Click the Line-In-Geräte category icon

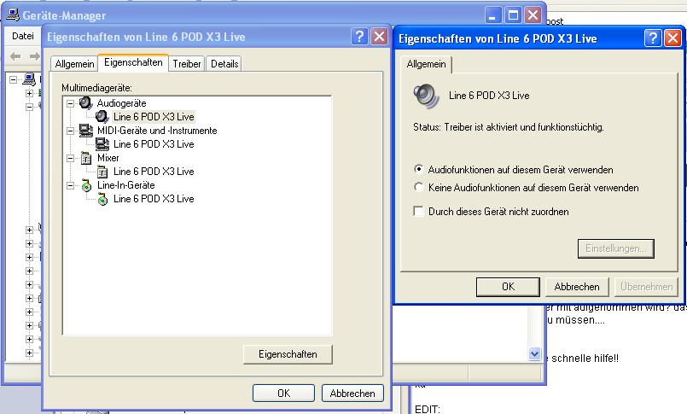[86, 186]
